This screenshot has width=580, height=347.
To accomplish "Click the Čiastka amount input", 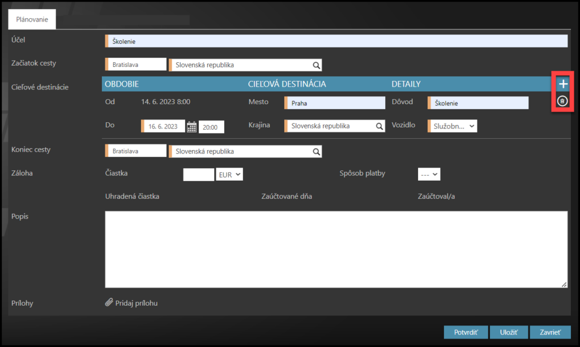I will [x=199, y=174].
